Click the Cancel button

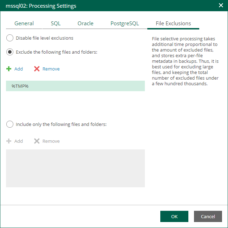point(208,216)
